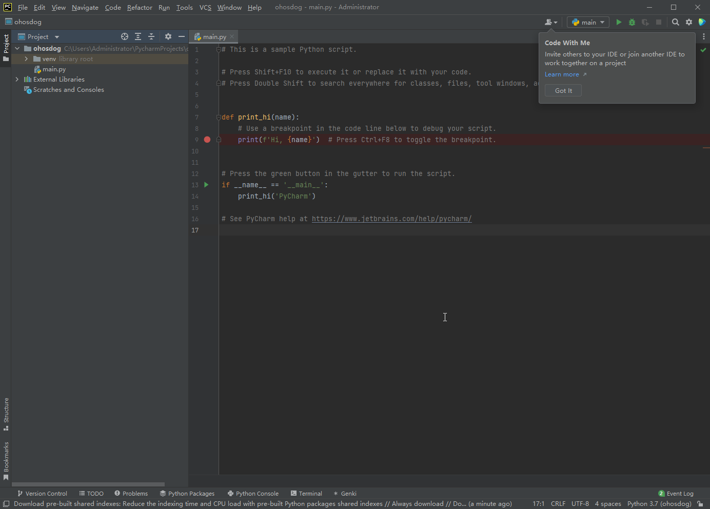Image resolution: width=710 pixels, height=509 pixels.
Task: Open the Structure side tool window
Action: [6, 415]
